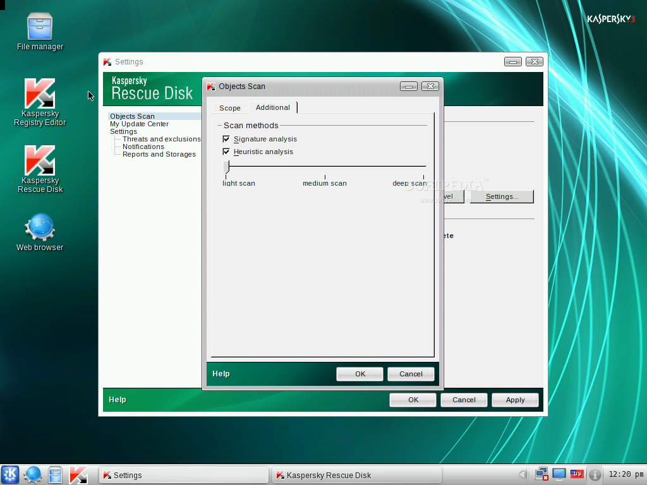Click the globe browser icon in taskbar
This screenshot has height=485, width=647.
(x=33, y=475)
